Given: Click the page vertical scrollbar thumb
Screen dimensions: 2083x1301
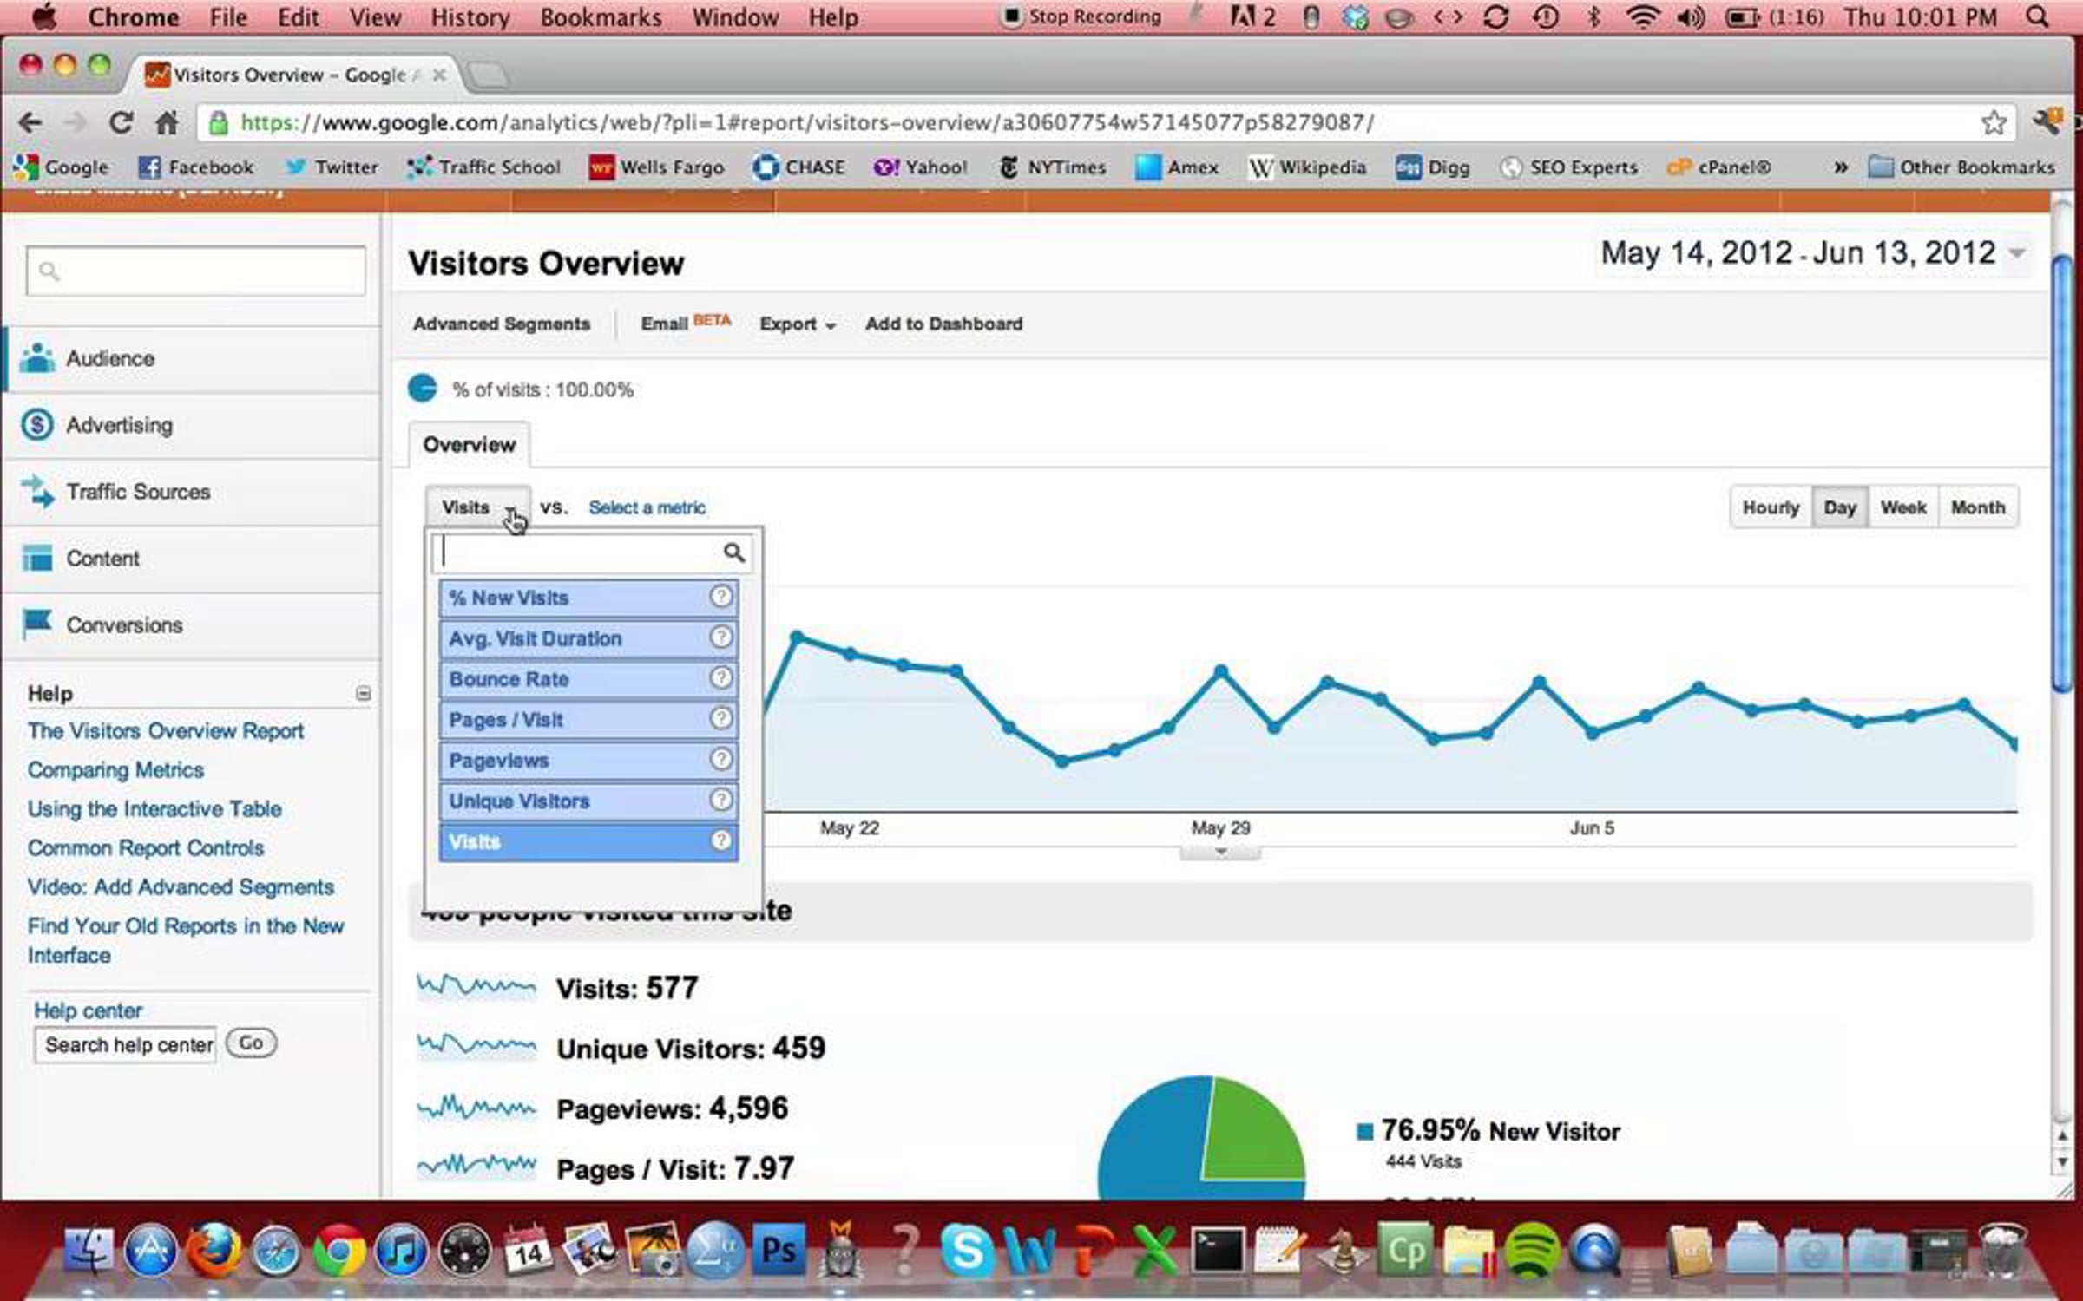Looking at the screenshot, I should click(2062, 473).
